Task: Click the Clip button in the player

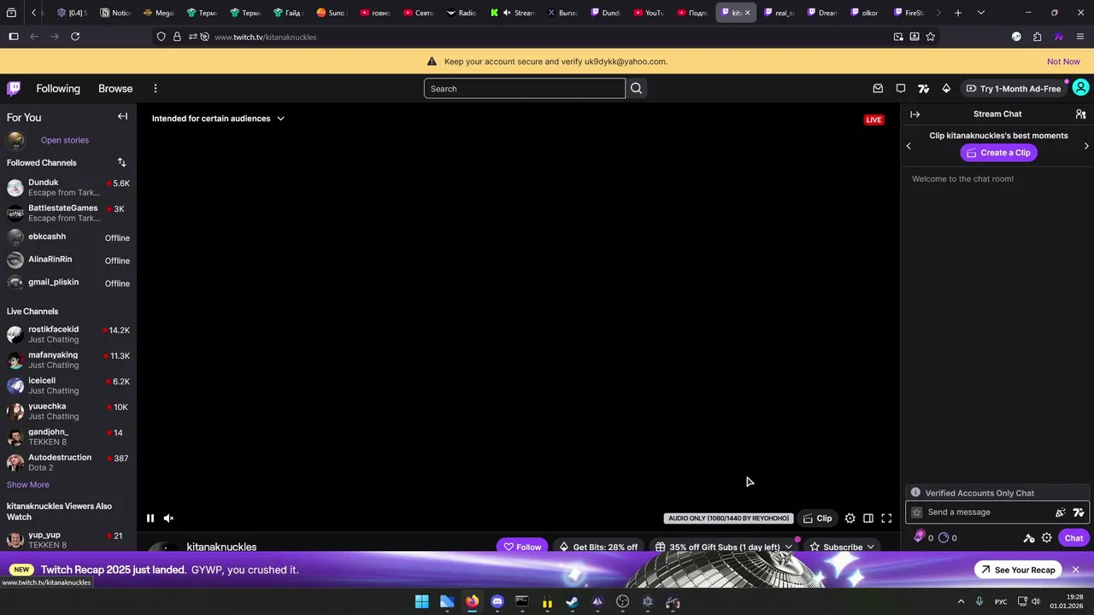Action: tap(817, 518)
